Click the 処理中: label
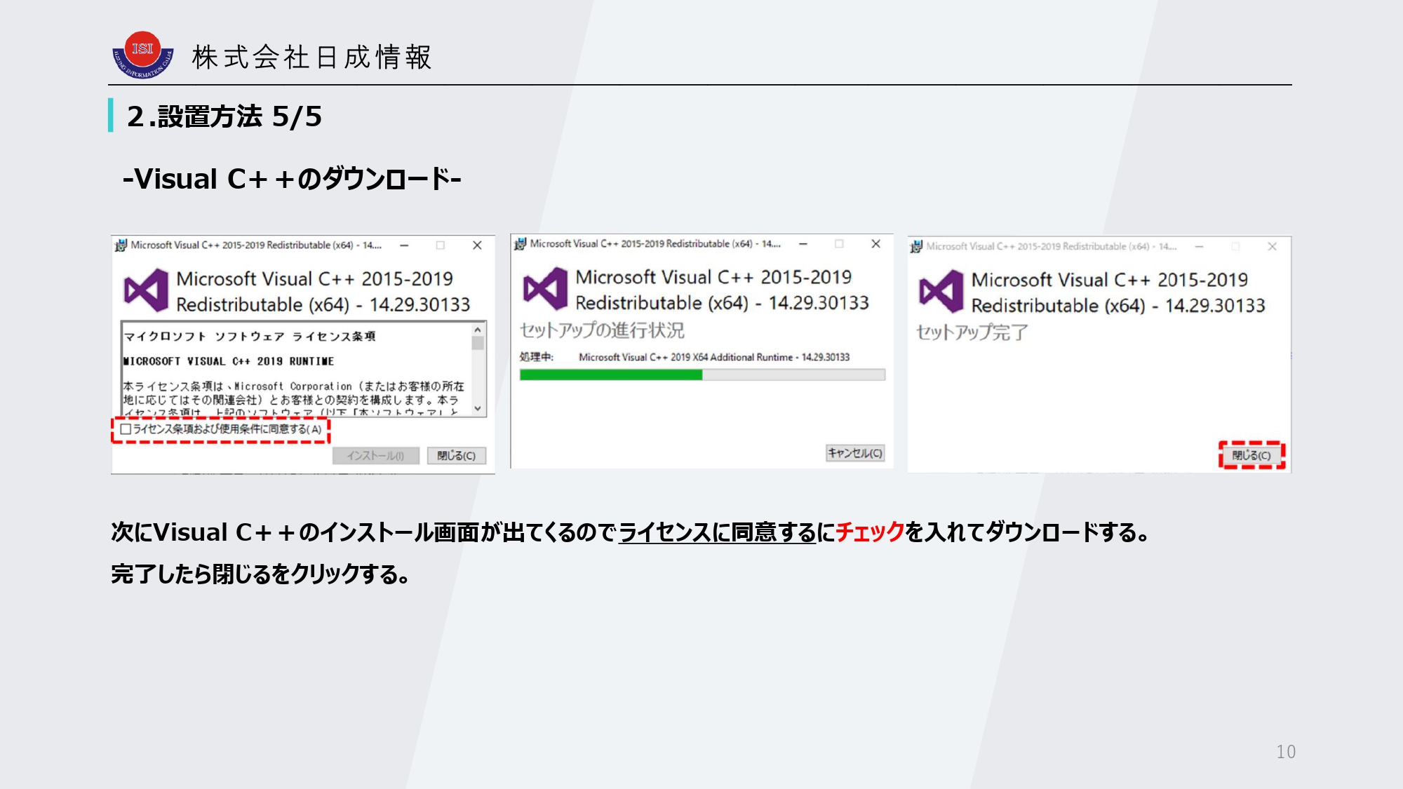The image size is (1403, 789). tap(537, 357)
